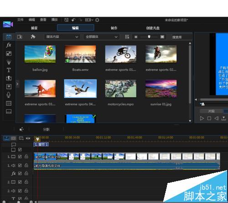Open the fx Effect Room
228x203 pixels.
[9, 45]
